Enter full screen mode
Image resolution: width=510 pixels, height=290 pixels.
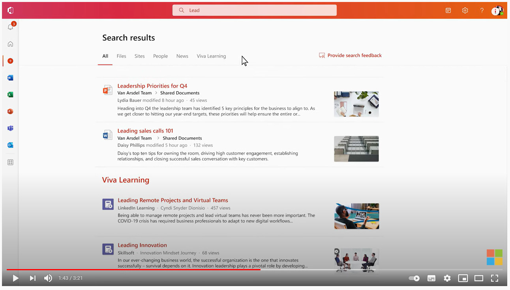click(x=495, y=278)
